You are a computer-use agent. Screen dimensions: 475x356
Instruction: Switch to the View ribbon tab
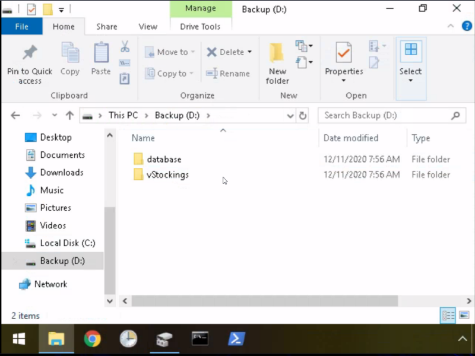[148, 27]
